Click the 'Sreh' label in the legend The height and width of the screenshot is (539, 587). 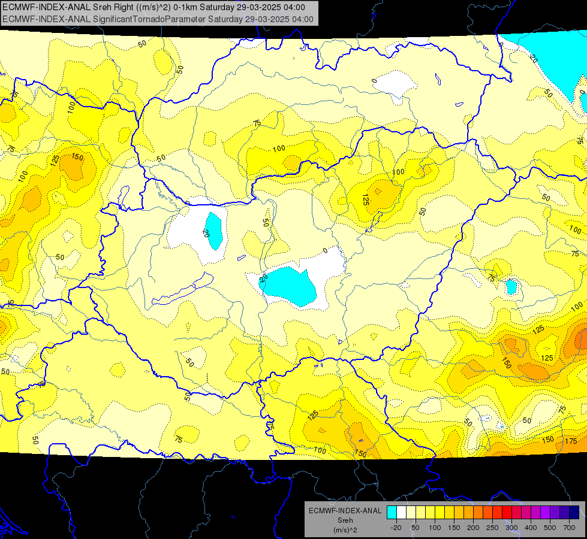(345, 520)
